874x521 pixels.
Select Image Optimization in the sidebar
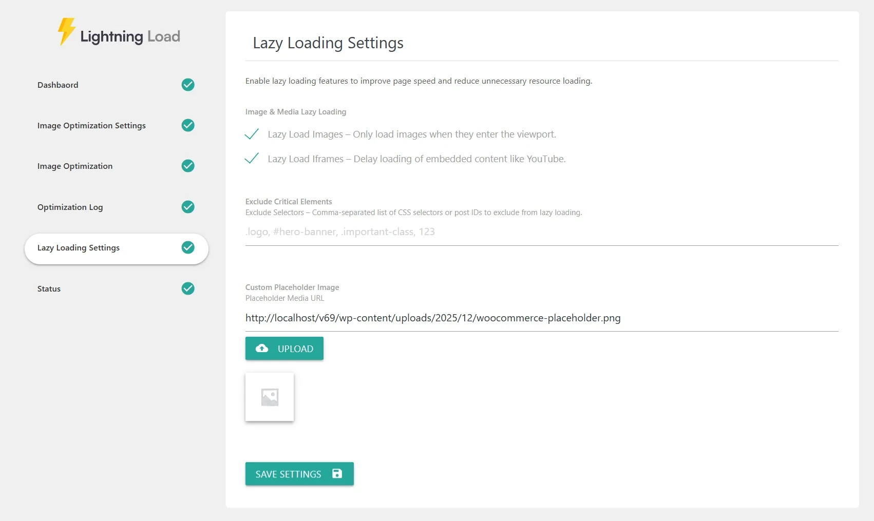coord(75,166)
